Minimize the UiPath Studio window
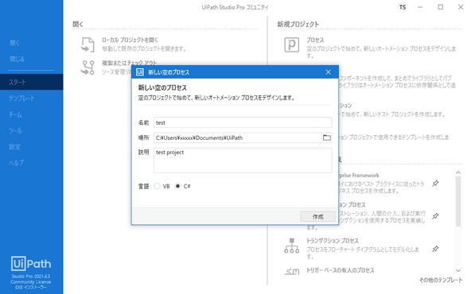This screenshot has height=294, width=471. [x=420, y=7]
